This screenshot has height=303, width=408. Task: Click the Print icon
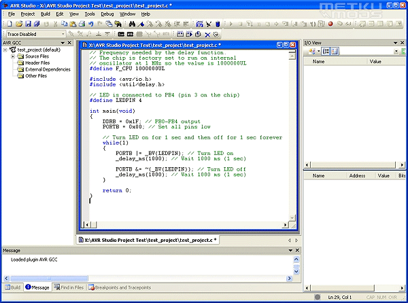(x=82, y=24)
